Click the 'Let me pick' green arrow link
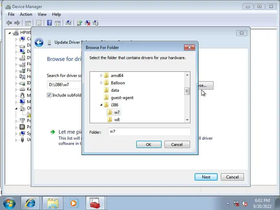Screen dimensions: 280x210 53,132
